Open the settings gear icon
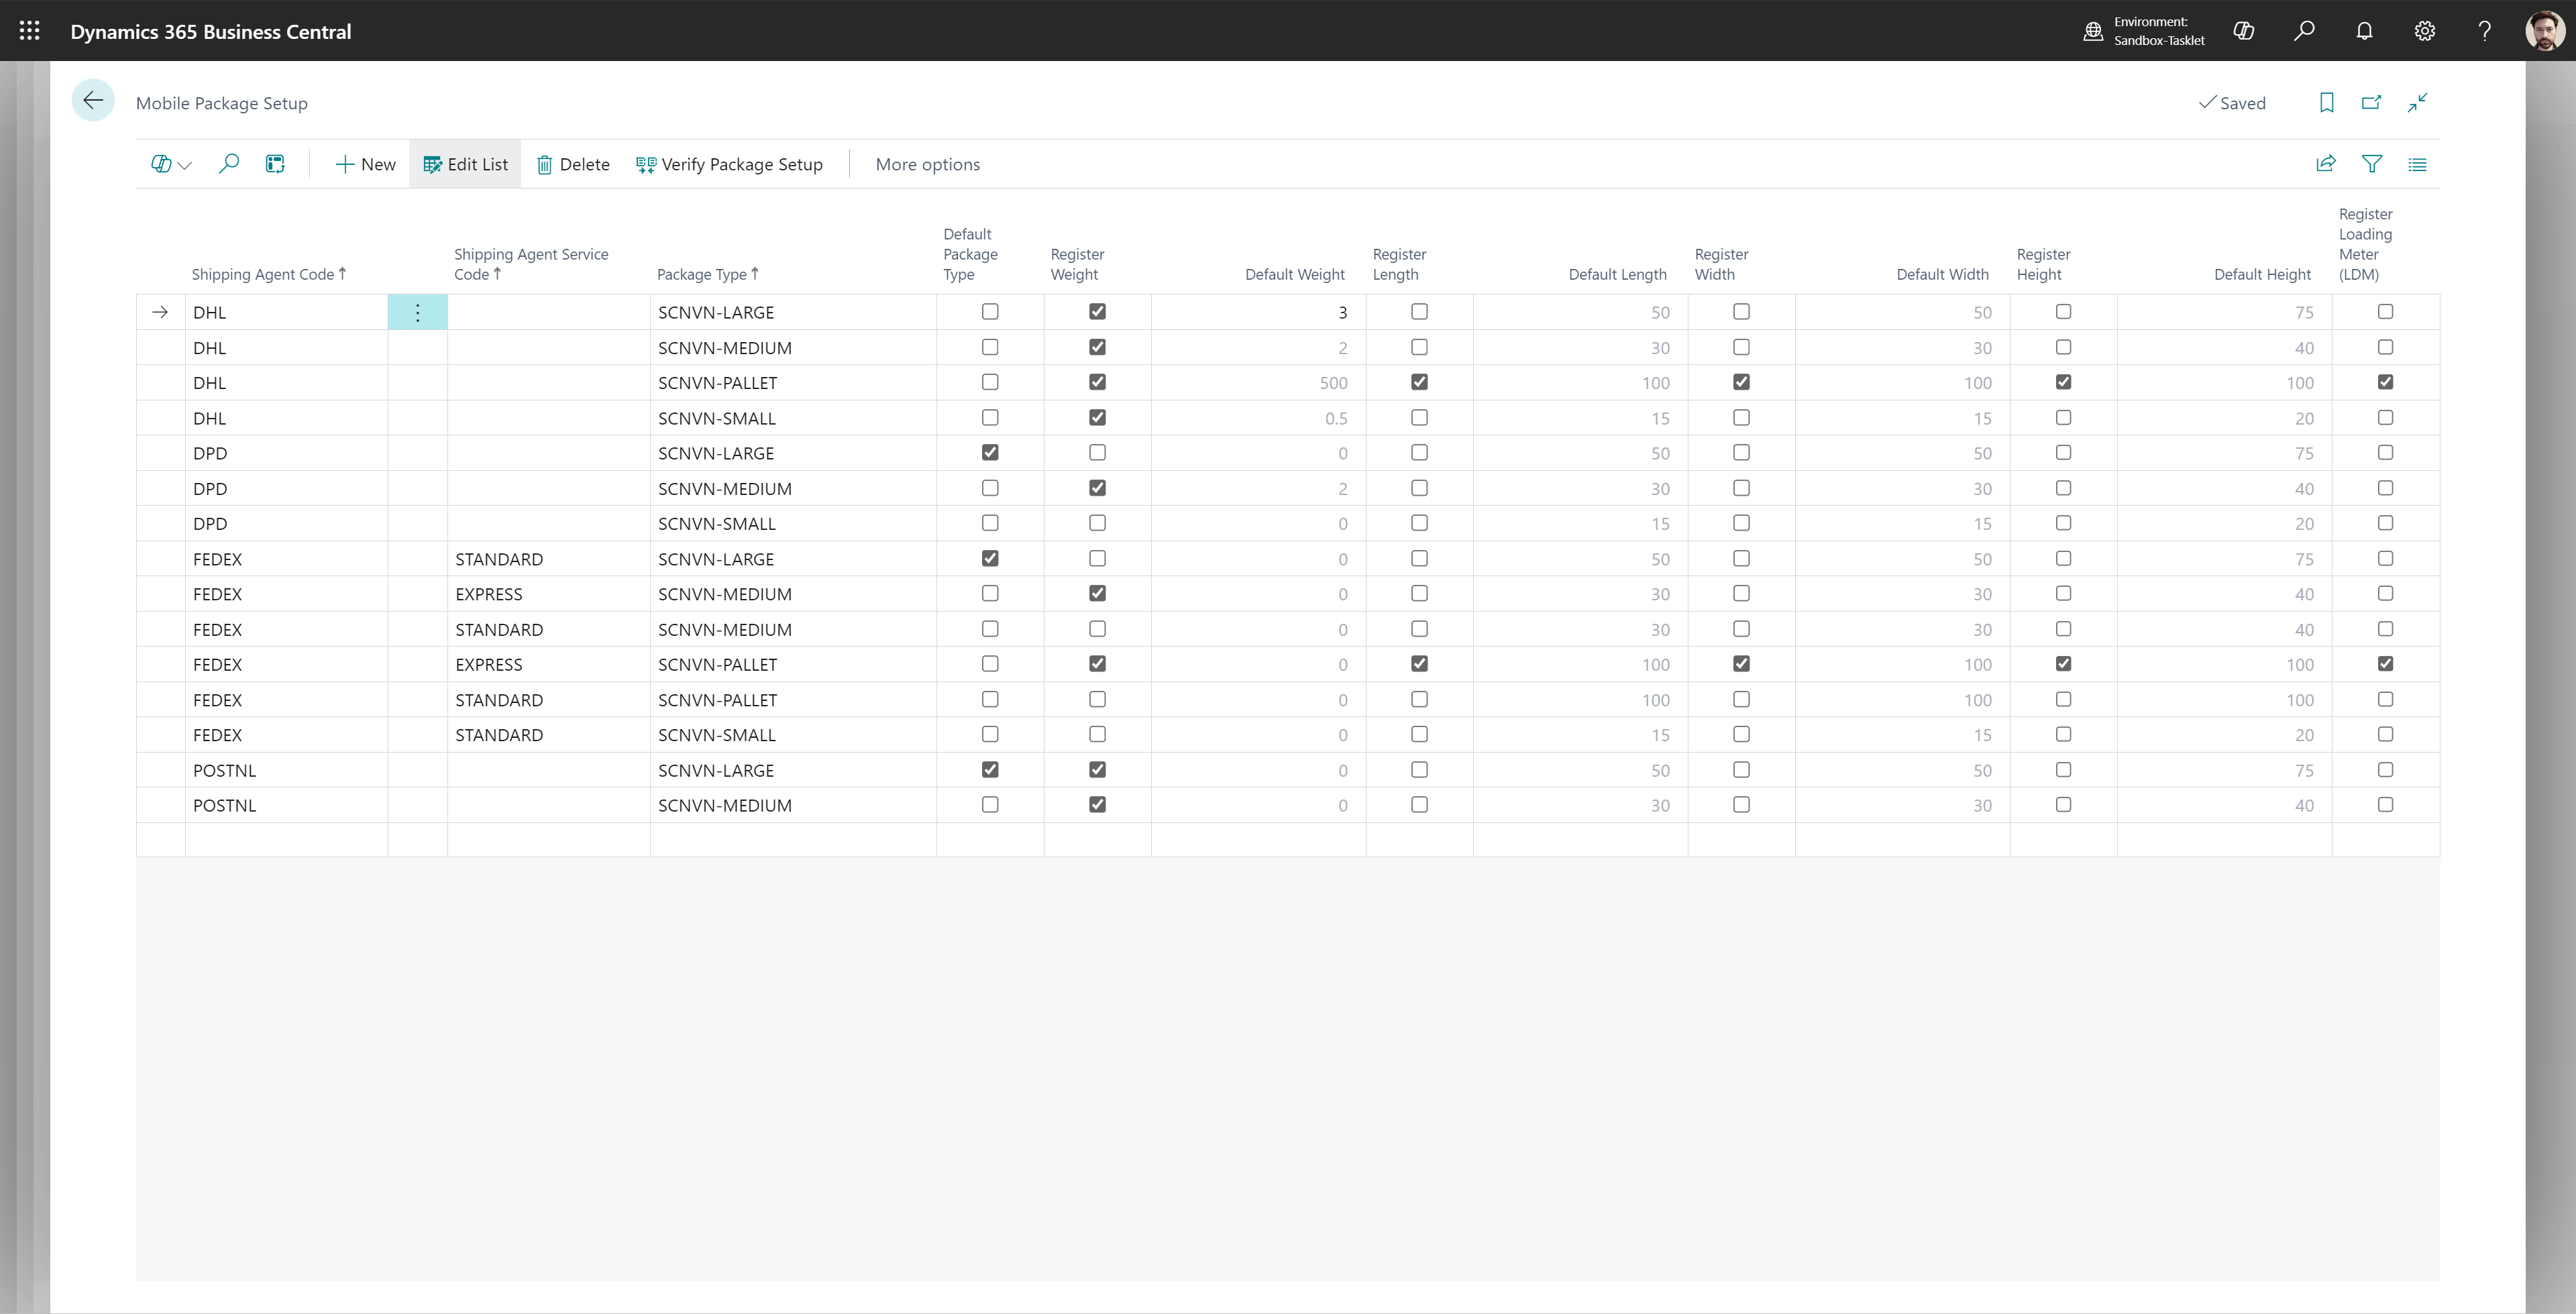Viewport: 2576px width, 1314px height. click(2424, 31)
